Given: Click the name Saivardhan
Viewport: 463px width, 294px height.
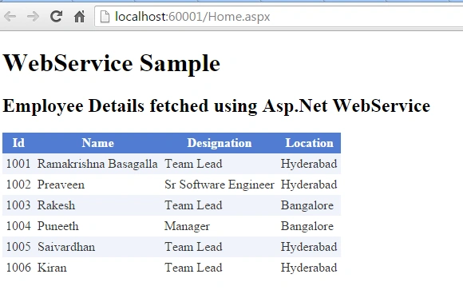Looking at the screenshot, I should point(66,247).
